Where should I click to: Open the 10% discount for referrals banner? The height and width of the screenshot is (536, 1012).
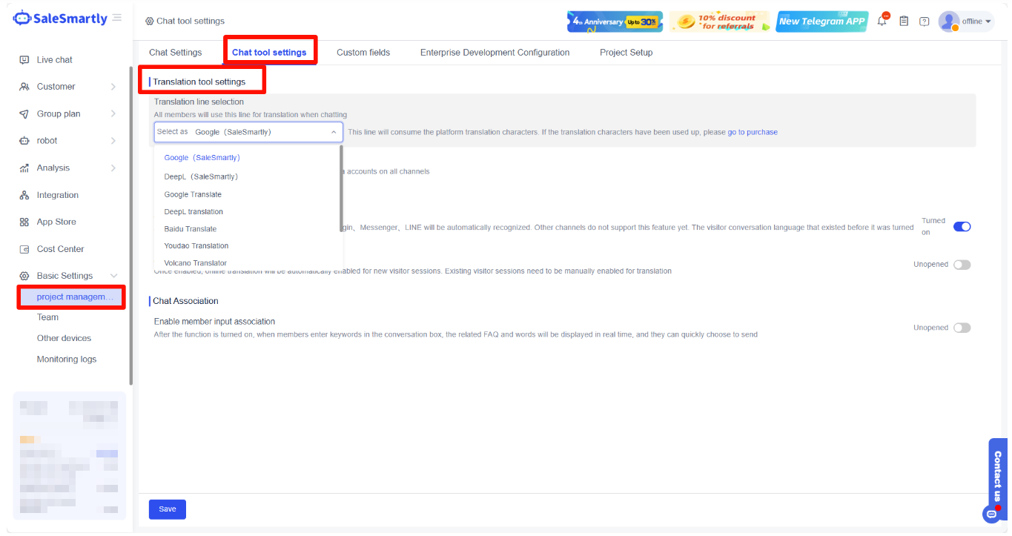[x=719, y=21]
